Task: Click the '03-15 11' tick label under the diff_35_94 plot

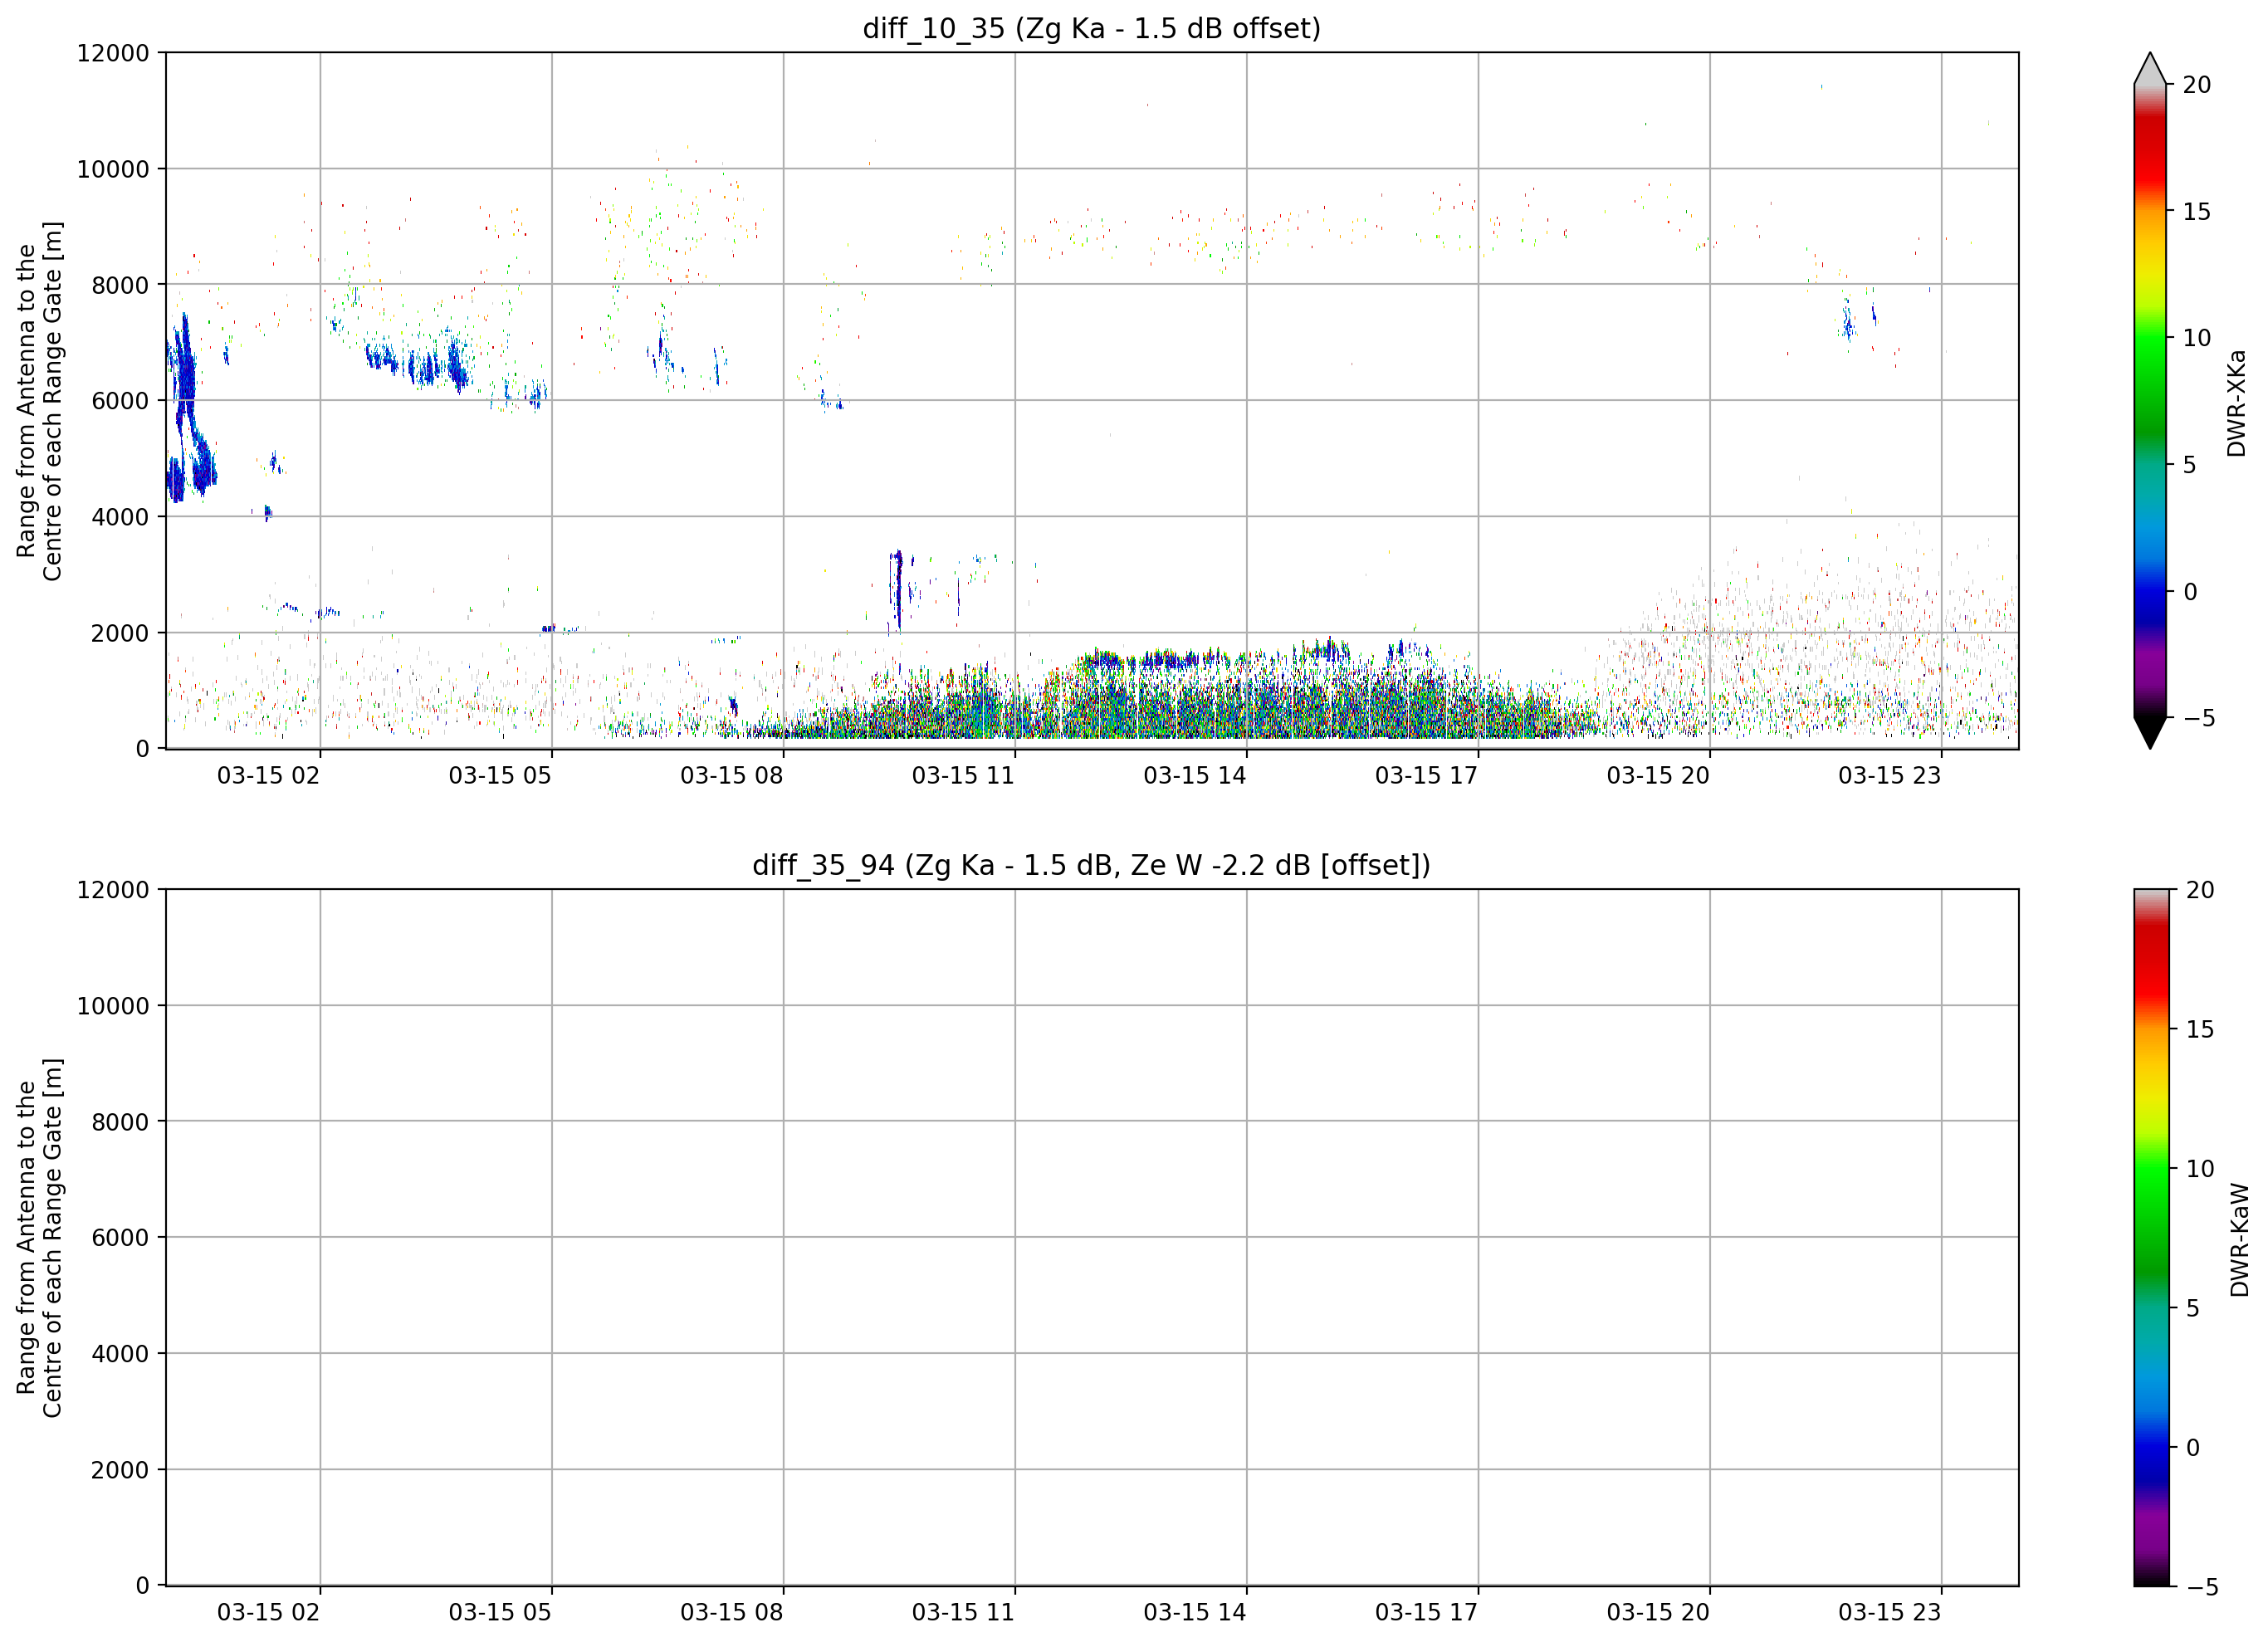Action: click(x=963, y=1612)
